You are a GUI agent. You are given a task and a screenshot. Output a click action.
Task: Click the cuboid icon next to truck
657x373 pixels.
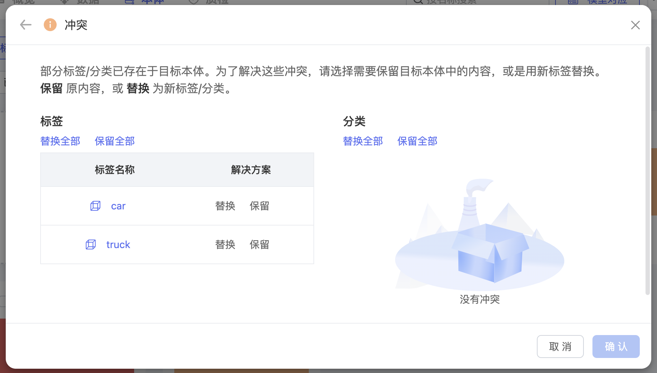tap(91, 244)
